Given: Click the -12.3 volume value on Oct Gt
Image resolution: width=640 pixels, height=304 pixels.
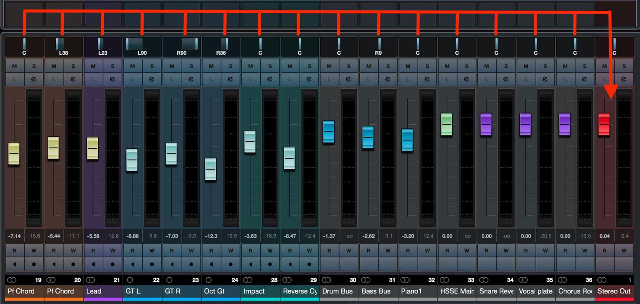Looking at the screenshot, I should click(x=211, y=236).
